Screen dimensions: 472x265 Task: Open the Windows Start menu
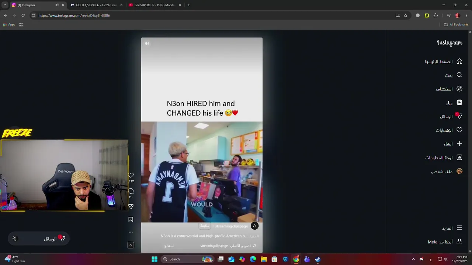pos(155,259)
